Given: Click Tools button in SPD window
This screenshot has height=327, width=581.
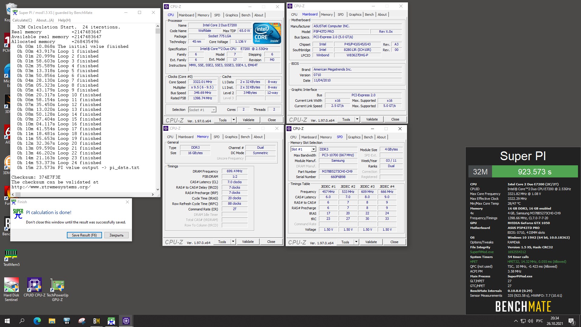Looking at the screenshot, I should point(345,242).
